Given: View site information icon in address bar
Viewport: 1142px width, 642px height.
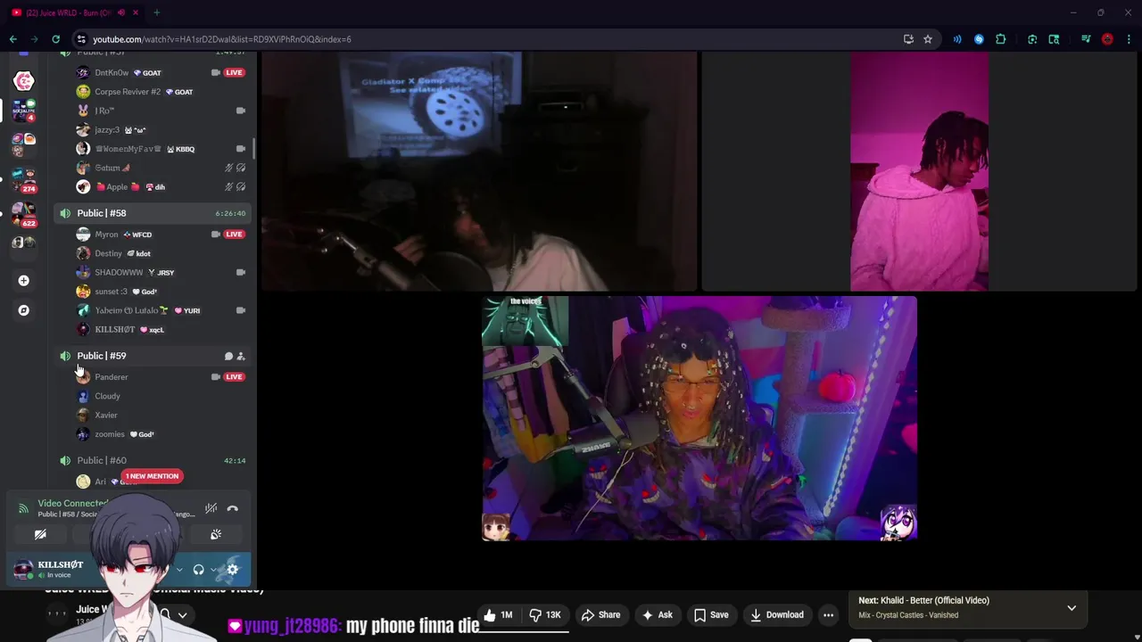Looking at the screenshot, I should pos(81,39).
